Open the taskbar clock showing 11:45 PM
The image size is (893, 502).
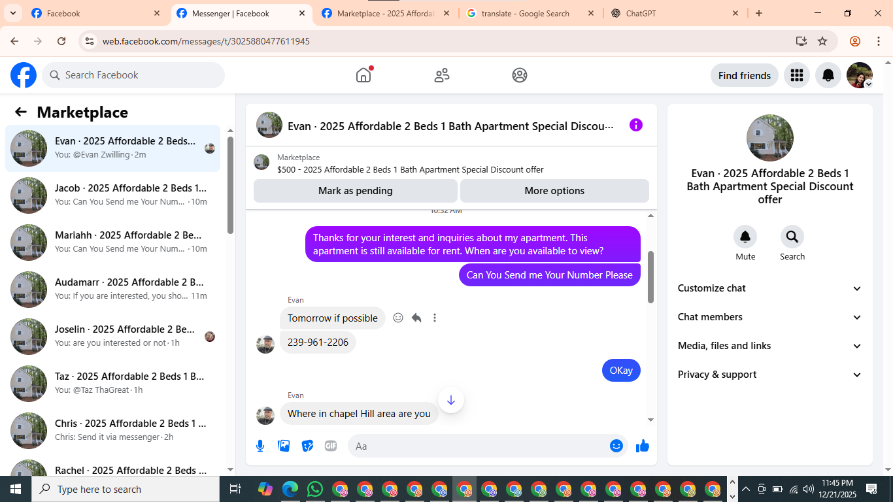tap(837, 489)
